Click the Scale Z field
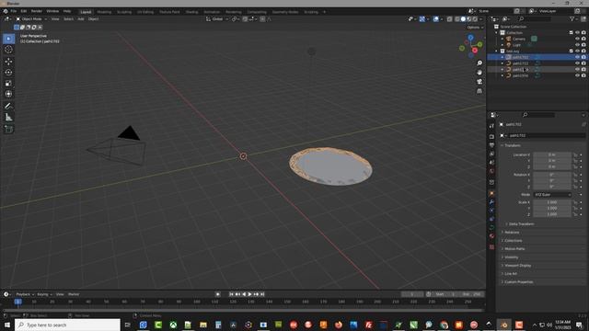This screenshot has width=589, height=331. 552,214
